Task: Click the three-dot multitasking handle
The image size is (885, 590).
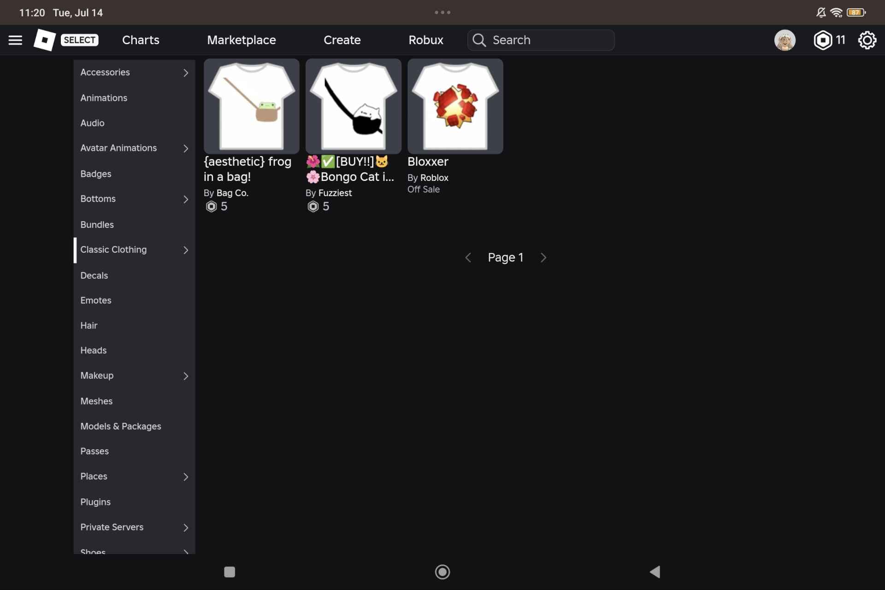Action: pos(442,12)
